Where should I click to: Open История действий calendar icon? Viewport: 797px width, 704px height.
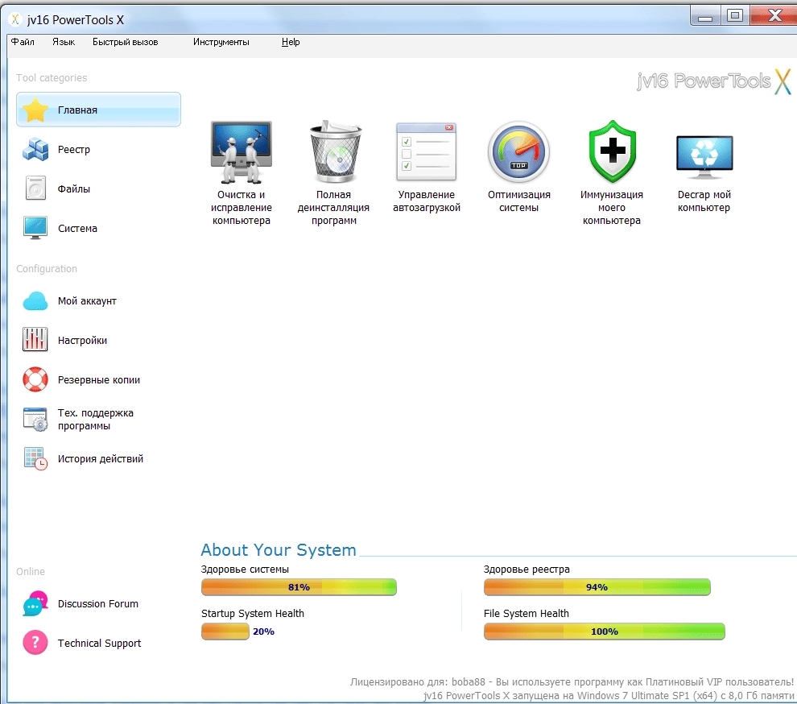(35, 458)
